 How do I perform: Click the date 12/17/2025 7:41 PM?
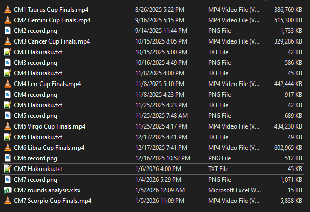(x=161, y=148)
